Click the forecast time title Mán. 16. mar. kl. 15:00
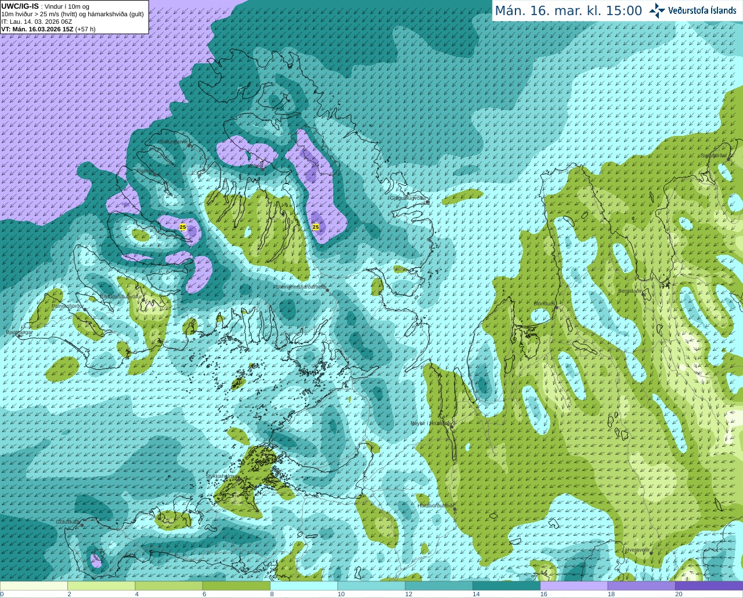This screenshot has height=598, width=743. point(568,11)
